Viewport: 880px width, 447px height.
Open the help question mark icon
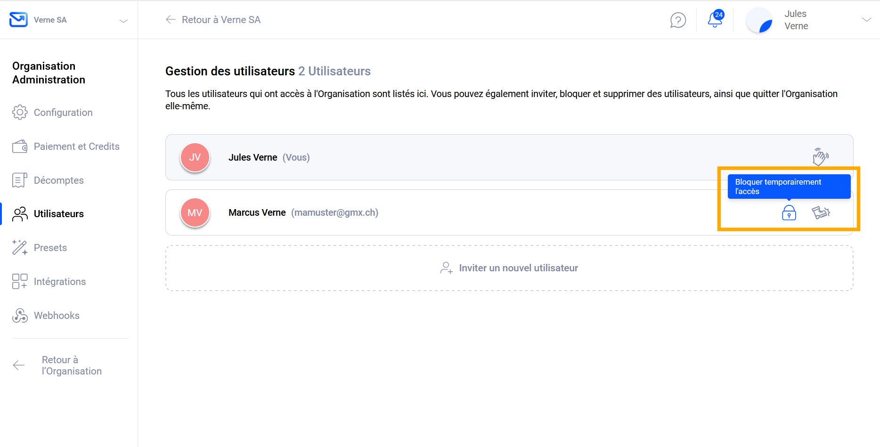coord(678,20)
